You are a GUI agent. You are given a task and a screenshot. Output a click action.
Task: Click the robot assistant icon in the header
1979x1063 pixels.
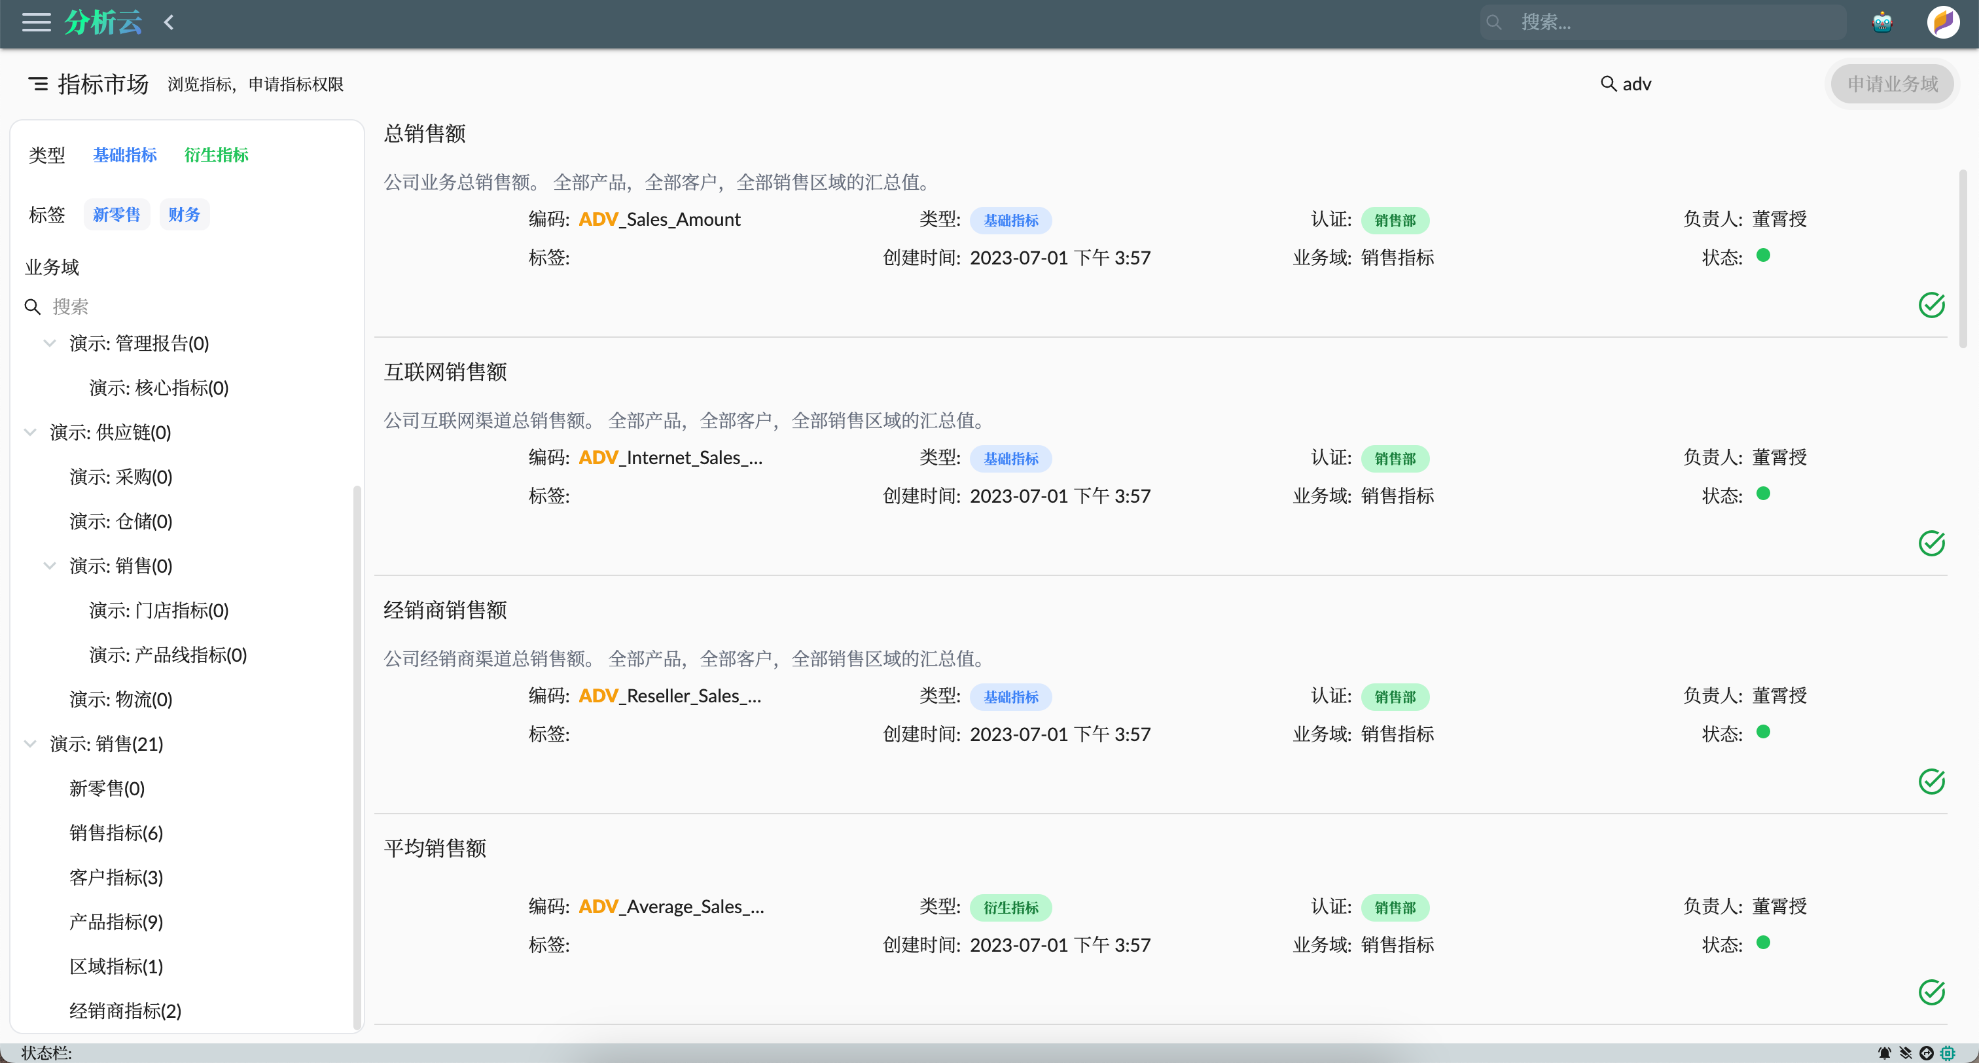[1881, 22]
